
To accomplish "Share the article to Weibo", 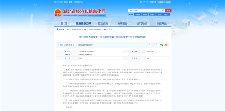I will click(166, 45).
